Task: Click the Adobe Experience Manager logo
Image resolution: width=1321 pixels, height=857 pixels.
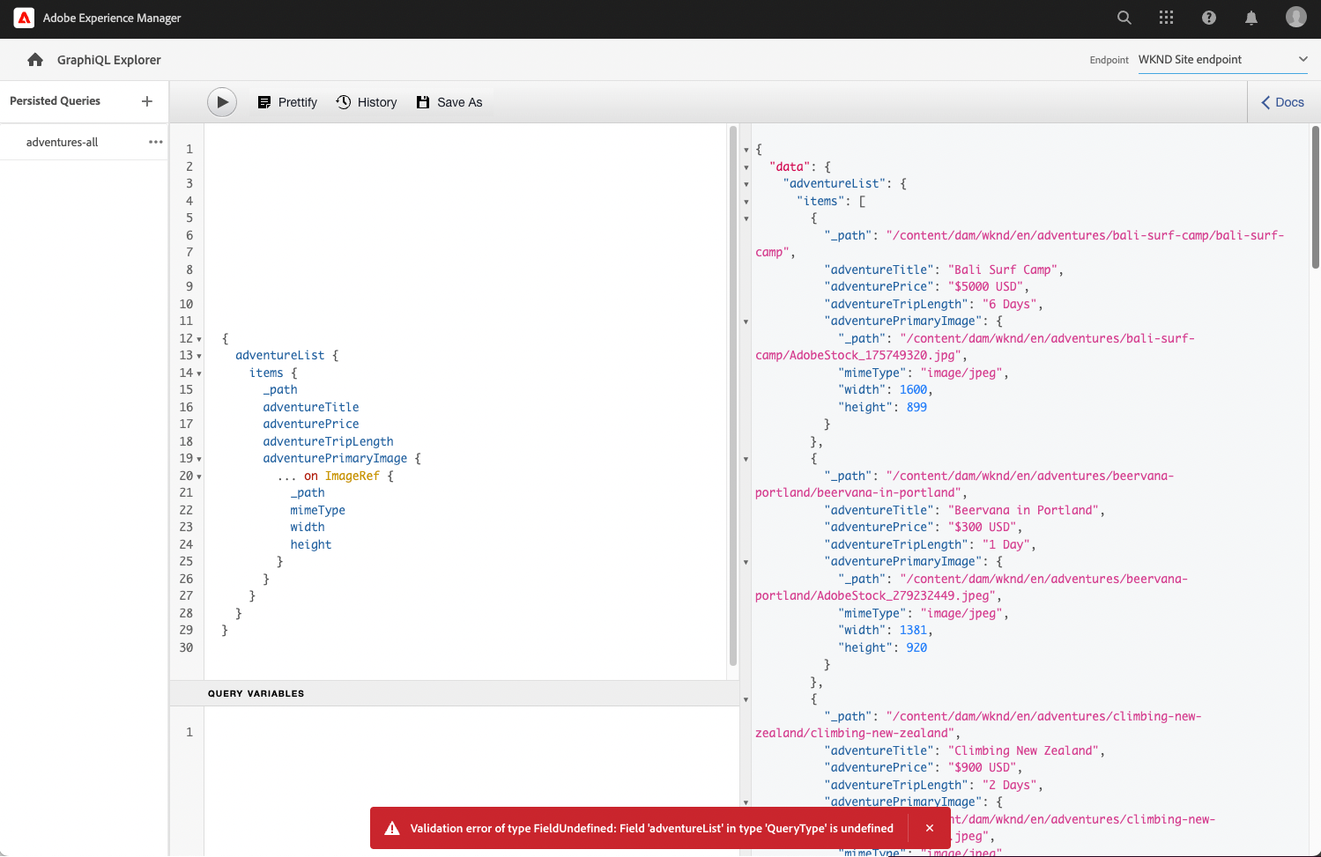Action: [x=24, y=18]
